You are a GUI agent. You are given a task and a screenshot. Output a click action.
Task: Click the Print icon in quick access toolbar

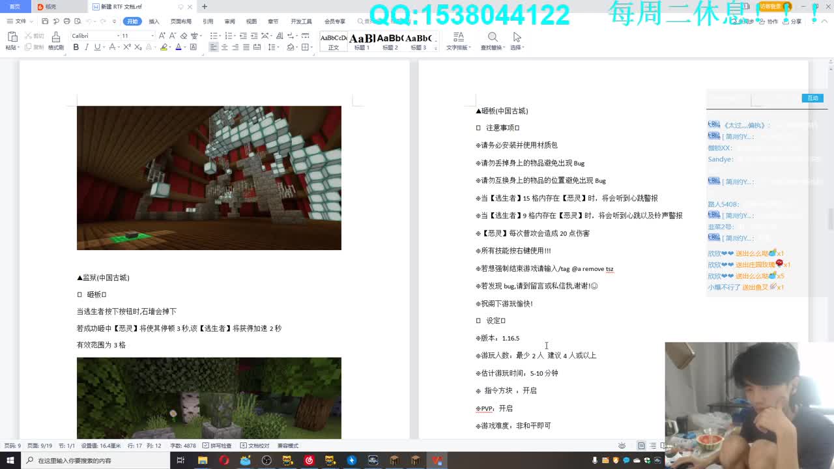click(x=66, y=21)
